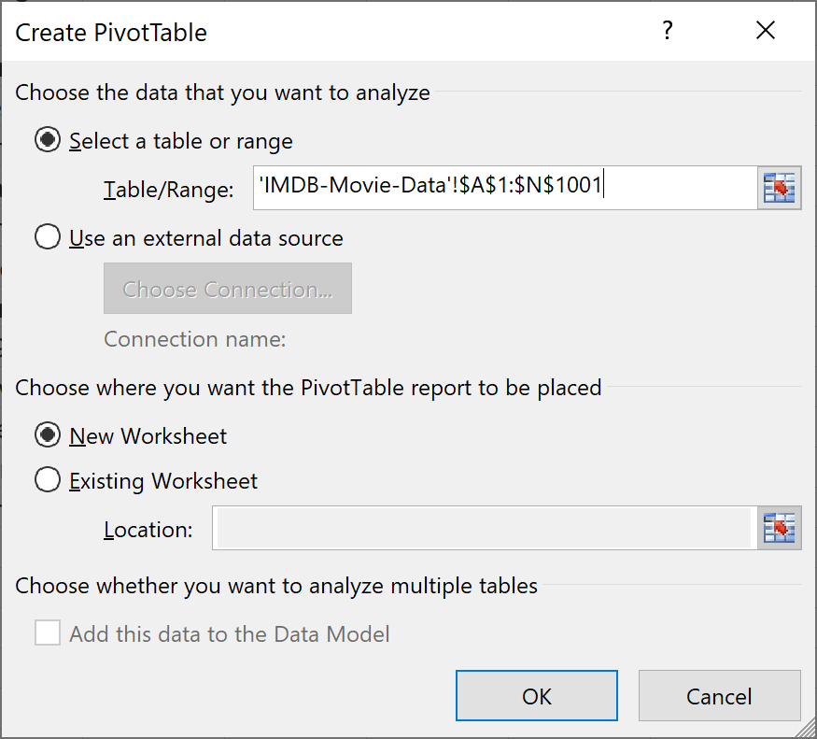817x739 pixels.
Task: Open help using the question mark icon
Action: pos(668,30)
